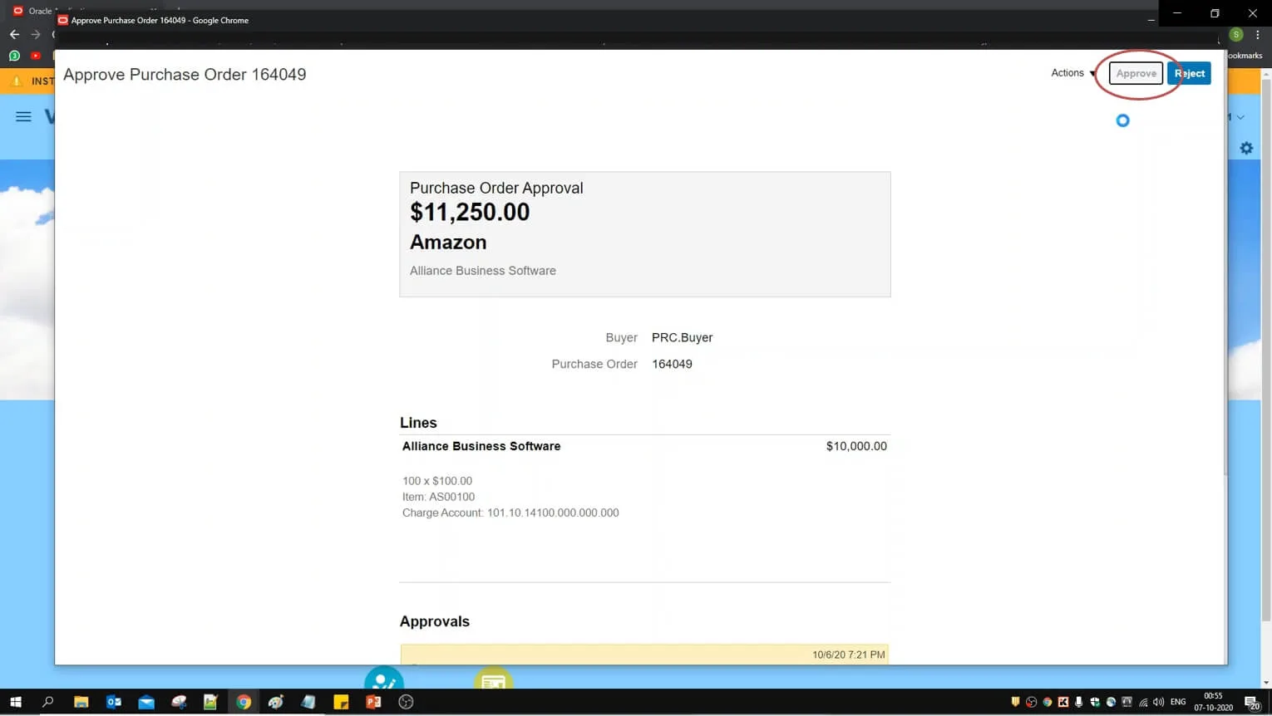Open the Windows notification center
Image resolution: width=1272 pixels, height=716 pixels.
pos(1252,703)
